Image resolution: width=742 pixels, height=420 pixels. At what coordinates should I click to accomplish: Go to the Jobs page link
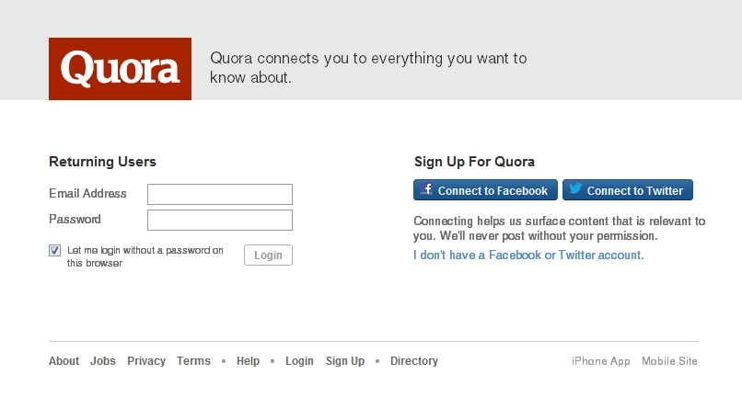point(103,361)
